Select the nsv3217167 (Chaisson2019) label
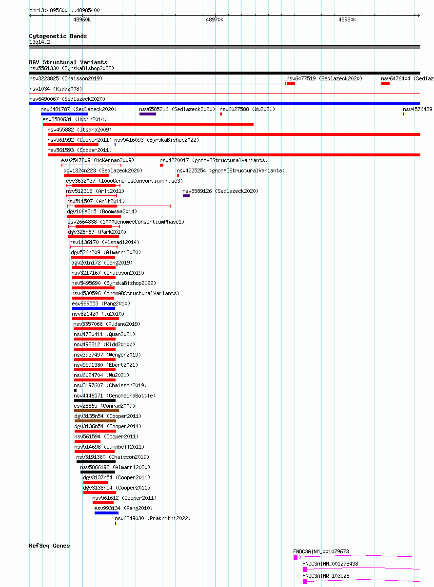The width and height of the screenshot is (434, 587). [x=108, y=273]
